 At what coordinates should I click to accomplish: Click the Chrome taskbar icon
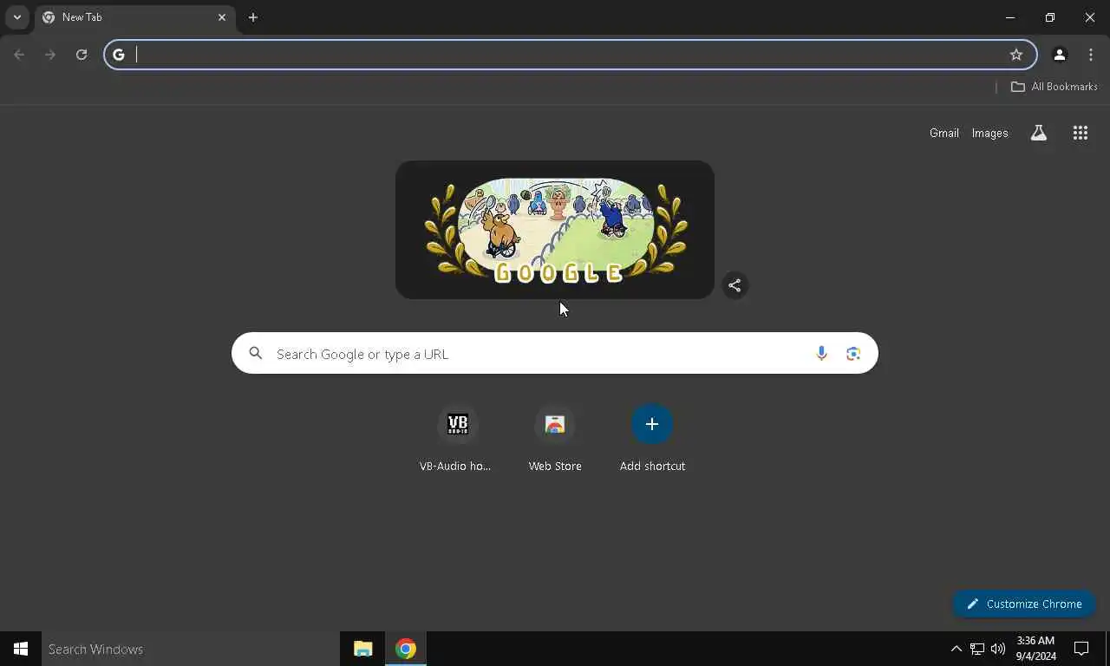pos(406,649)
